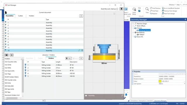Click the blue save icon in Others group
The width and height of the screenshot is (187, 105).
[139, 11]
